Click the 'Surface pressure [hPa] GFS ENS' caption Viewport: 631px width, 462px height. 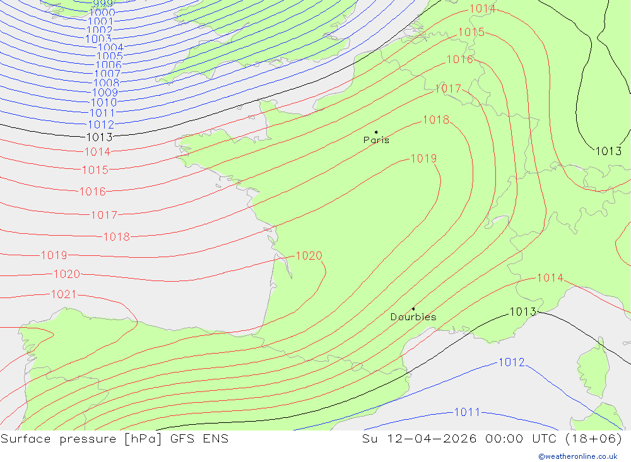(114, 439)
